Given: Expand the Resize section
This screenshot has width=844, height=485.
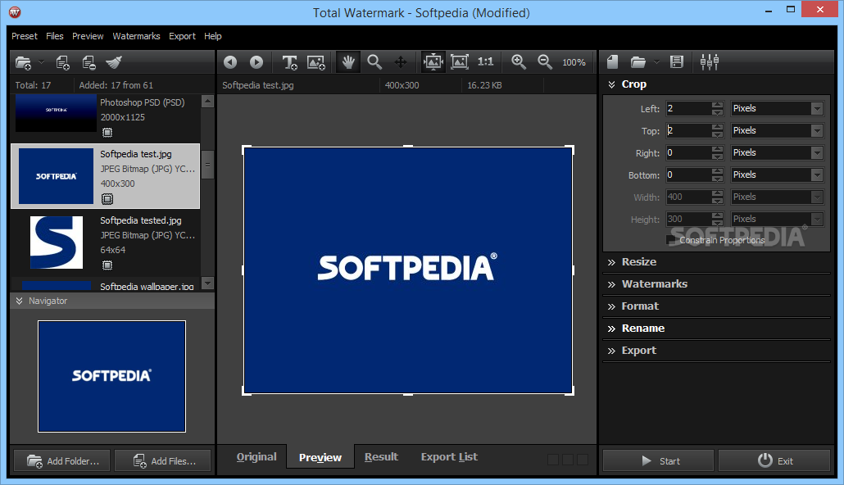Looking at the screenshot, I should pos(611,263).
